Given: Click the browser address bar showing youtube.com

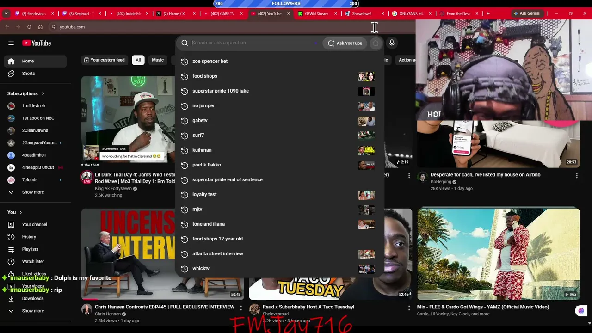Looking at the screenshot, I should [231, 27].
